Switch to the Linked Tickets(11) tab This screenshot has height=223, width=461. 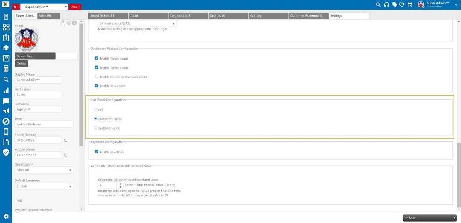coord(108,16)
